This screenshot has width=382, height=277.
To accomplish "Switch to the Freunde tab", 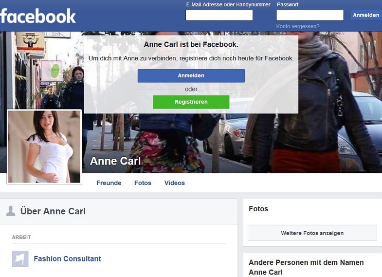I will (x=109, y=183).
